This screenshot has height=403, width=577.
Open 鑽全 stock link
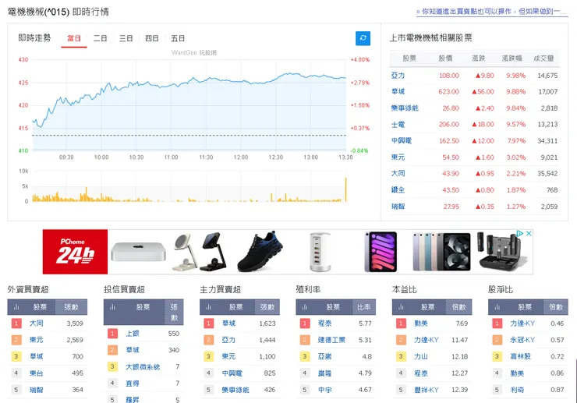point(398,190)
